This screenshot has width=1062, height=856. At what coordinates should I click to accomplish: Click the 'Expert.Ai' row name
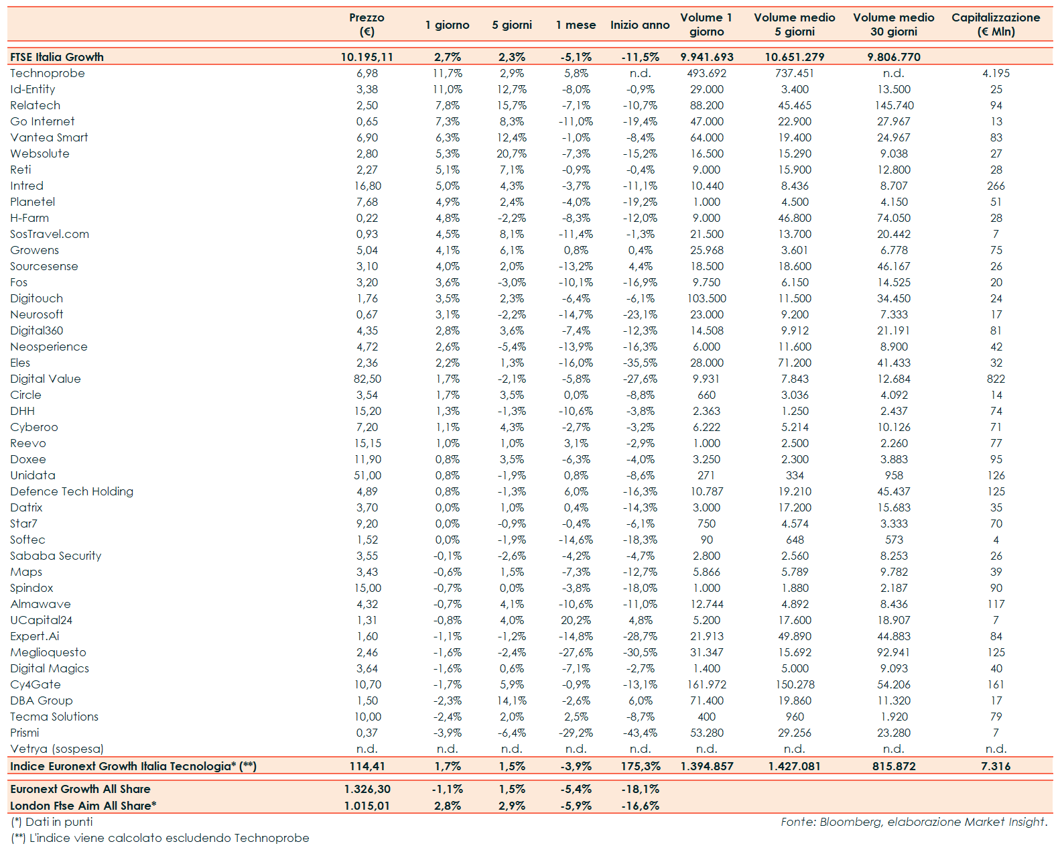[x=35, y=636]
